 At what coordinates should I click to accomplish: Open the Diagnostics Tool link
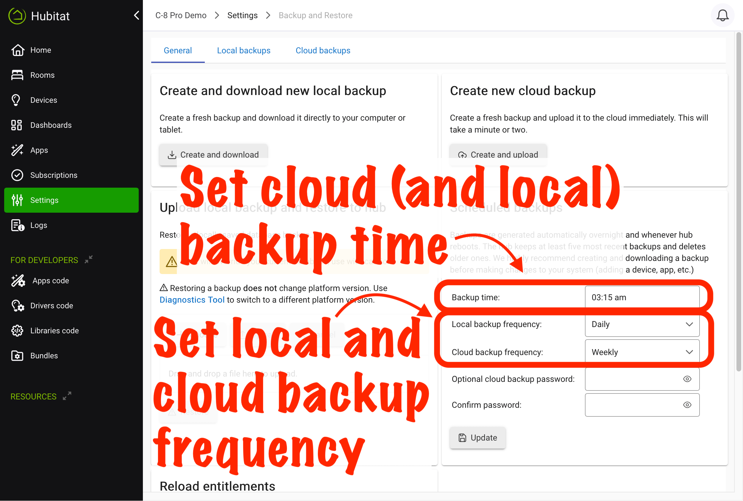(x=192, y=300)
